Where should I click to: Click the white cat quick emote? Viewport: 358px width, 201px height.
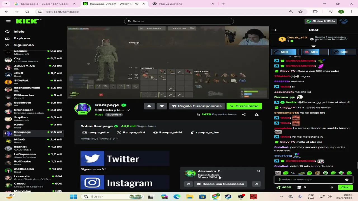[x=278, y=173]
